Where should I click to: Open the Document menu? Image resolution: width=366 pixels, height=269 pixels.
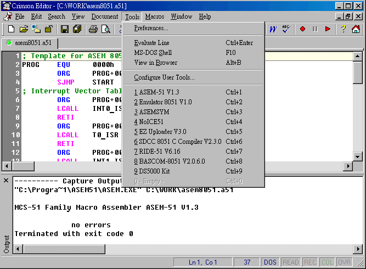point(105,16)
